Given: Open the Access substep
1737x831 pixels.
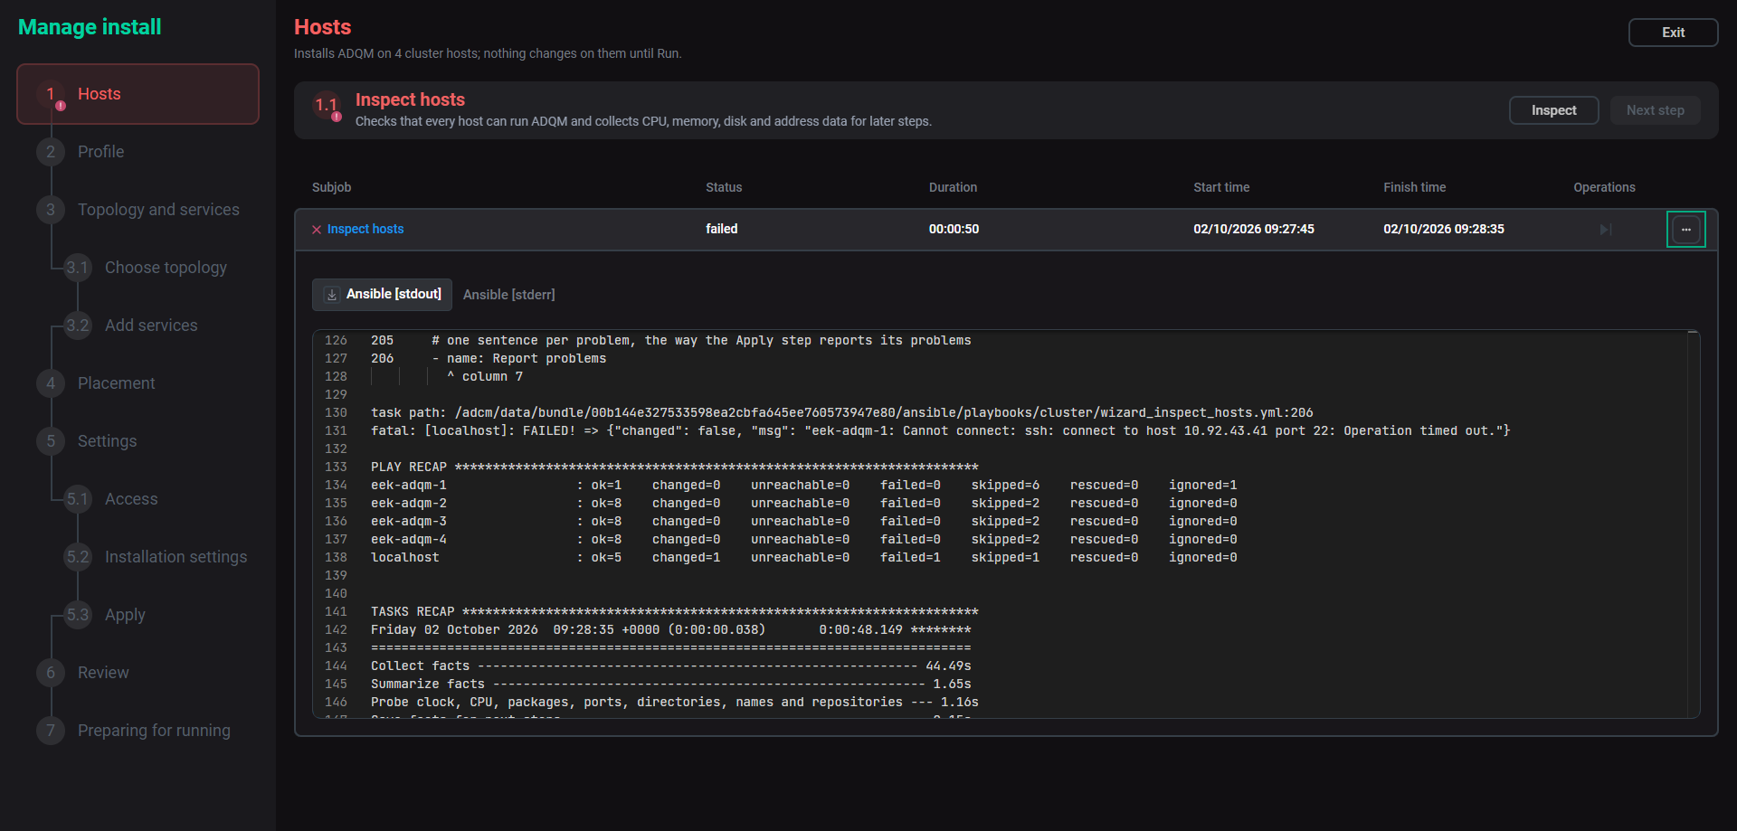Looking at the screenshot, I should 131,499.
